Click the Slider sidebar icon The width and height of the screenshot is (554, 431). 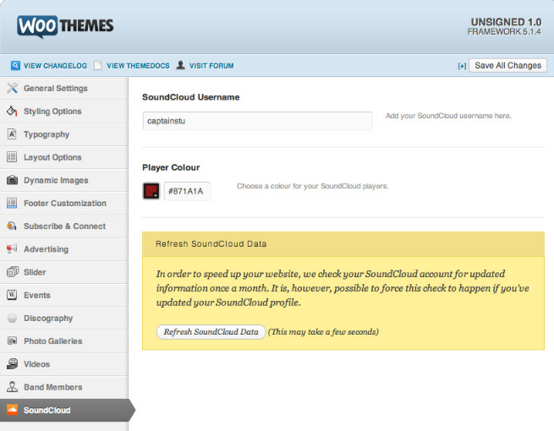point(12,272)
